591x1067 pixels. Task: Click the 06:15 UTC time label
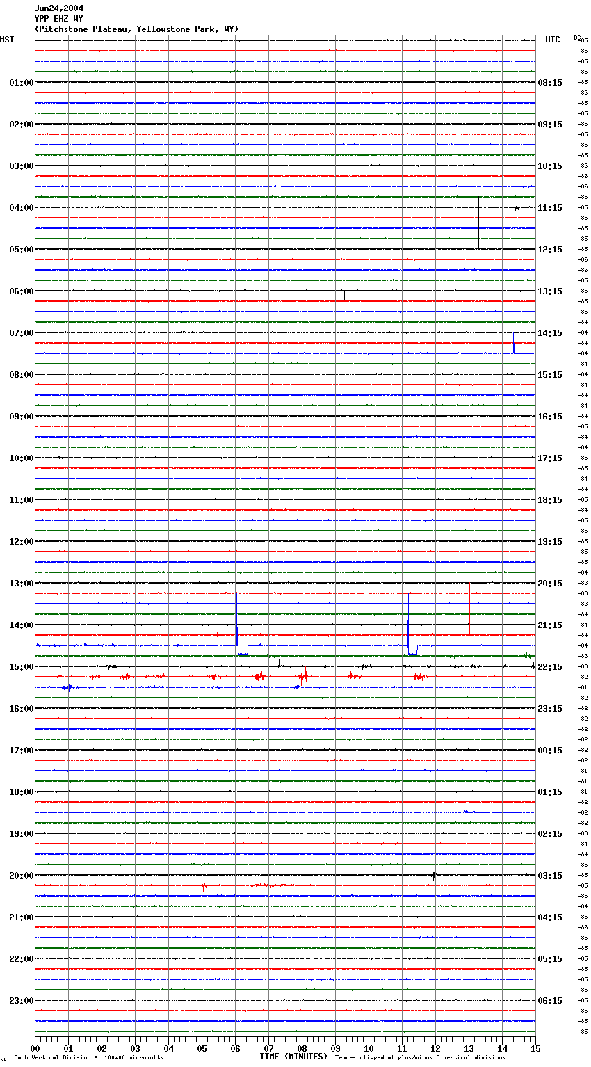[550, 1001]
